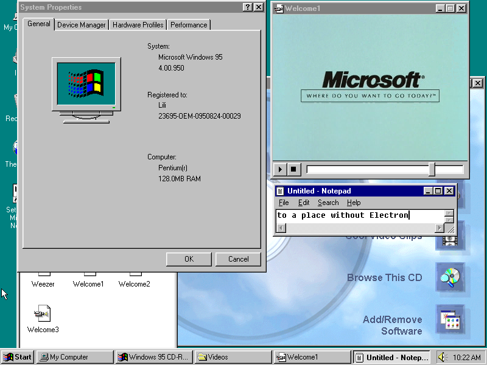Click the Browse This CD icon

pos(450,277)
